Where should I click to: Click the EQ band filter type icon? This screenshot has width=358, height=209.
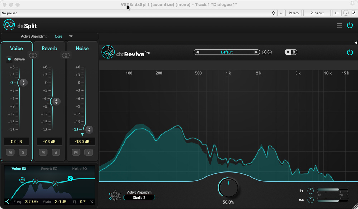click(8, 202)
